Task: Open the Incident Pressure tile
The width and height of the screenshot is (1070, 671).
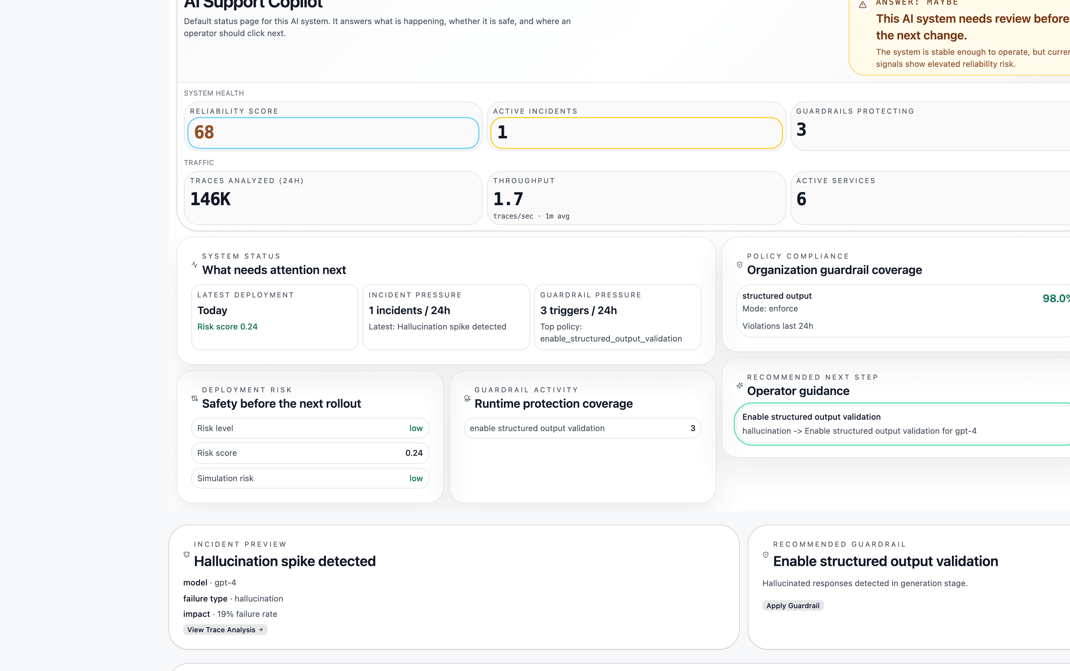Action: [446, 317]
